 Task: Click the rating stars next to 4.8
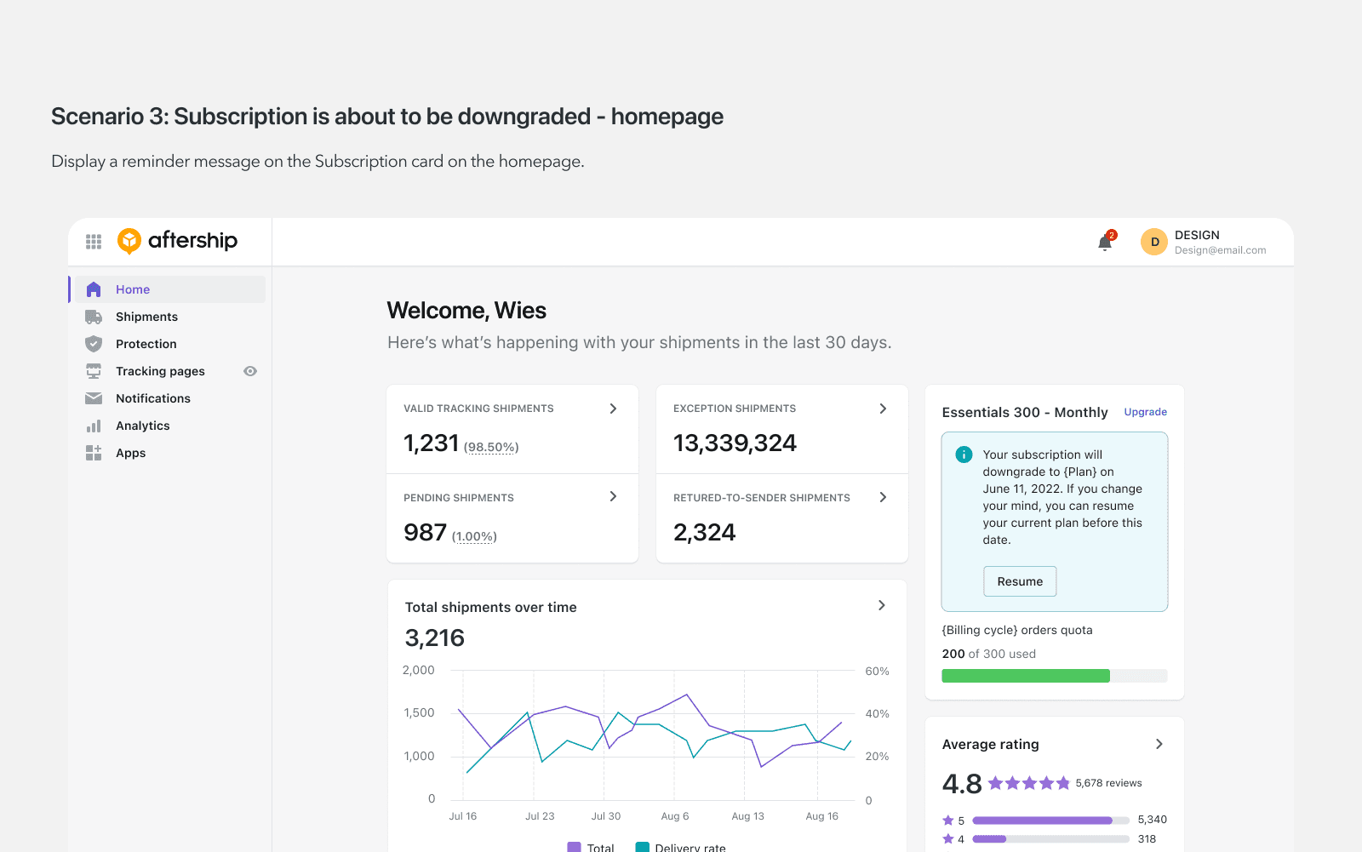click(1029, 783)
